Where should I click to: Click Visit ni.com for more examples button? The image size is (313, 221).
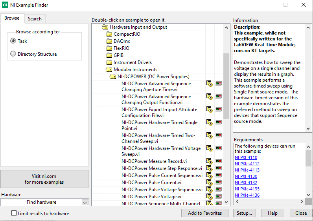(44, 179)
